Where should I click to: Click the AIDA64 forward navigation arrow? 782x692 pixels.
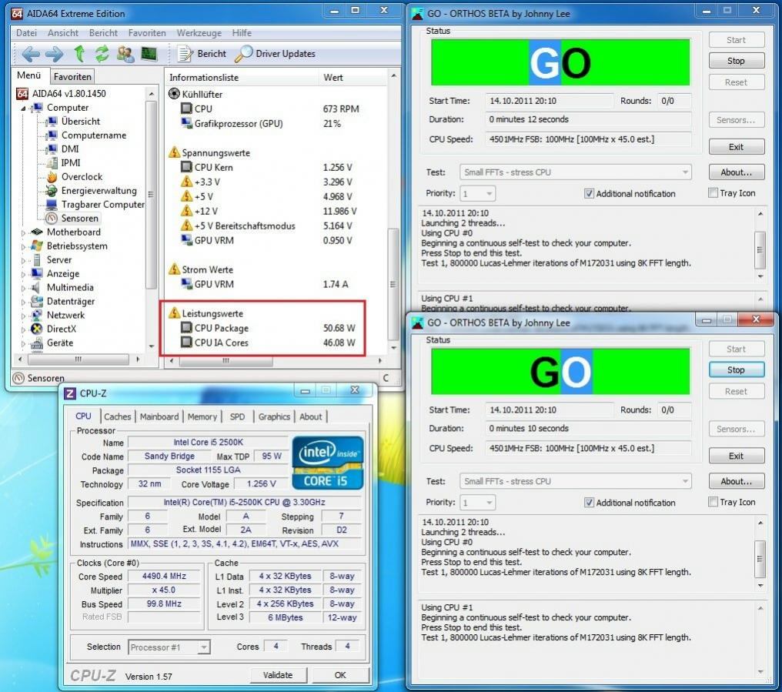pos(54,53)
